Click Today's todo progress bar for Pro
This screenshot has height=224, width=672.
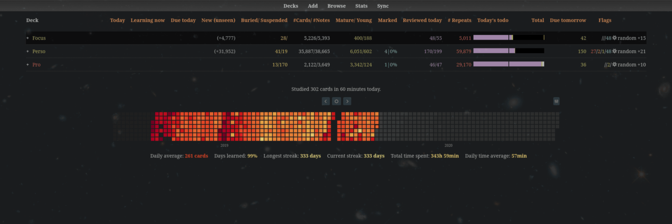508,64
